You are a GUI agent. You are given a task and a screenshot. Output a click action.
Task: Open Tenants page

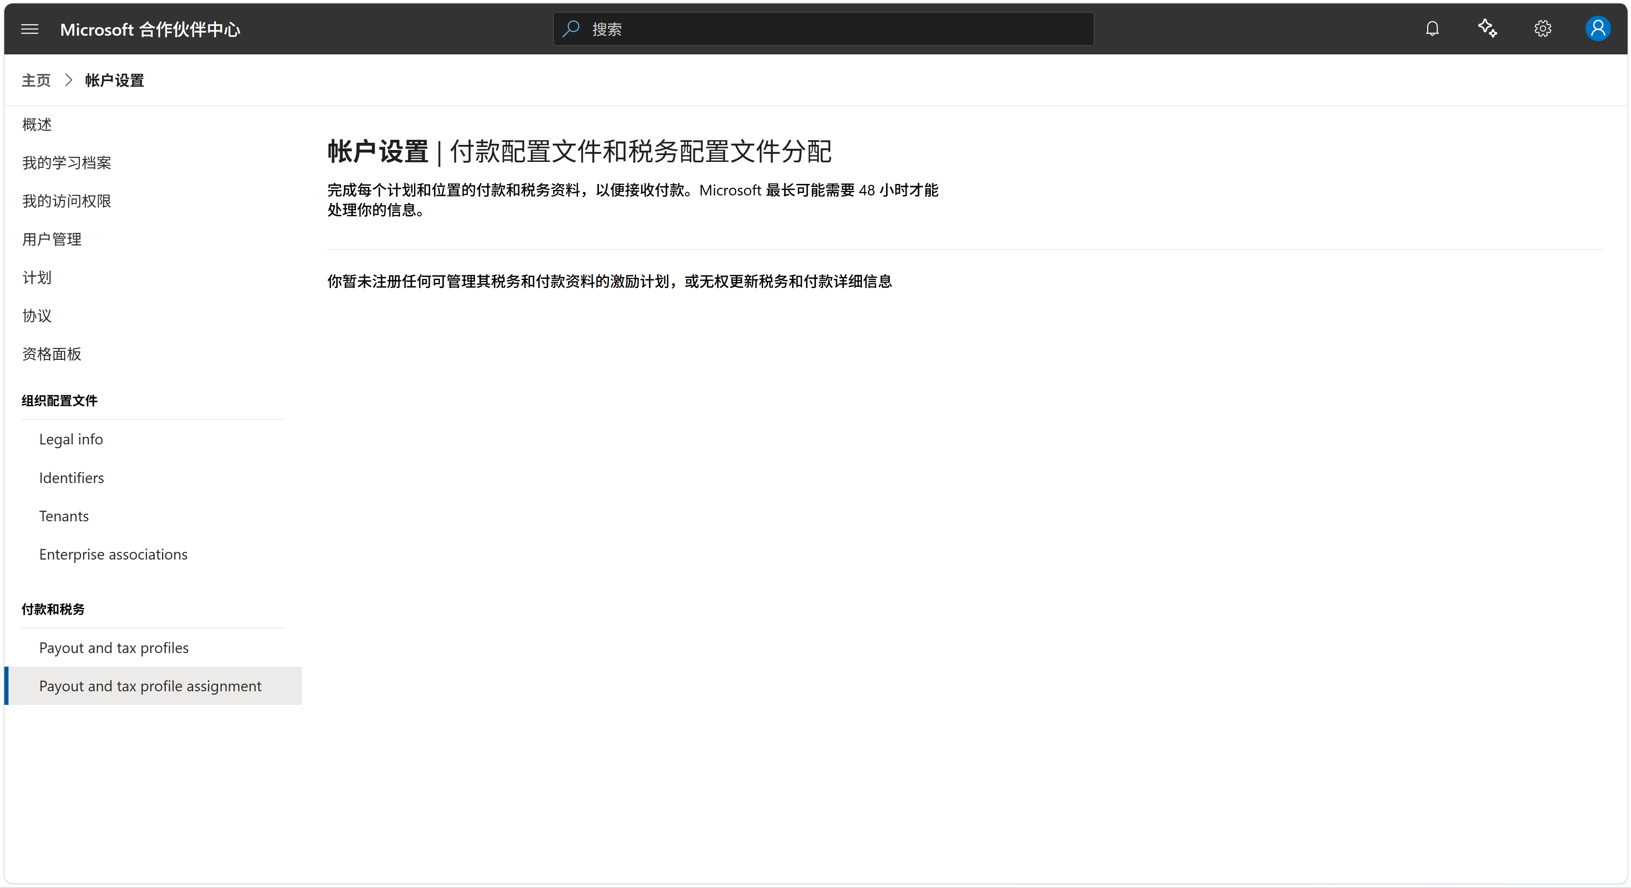coord(64,516)
